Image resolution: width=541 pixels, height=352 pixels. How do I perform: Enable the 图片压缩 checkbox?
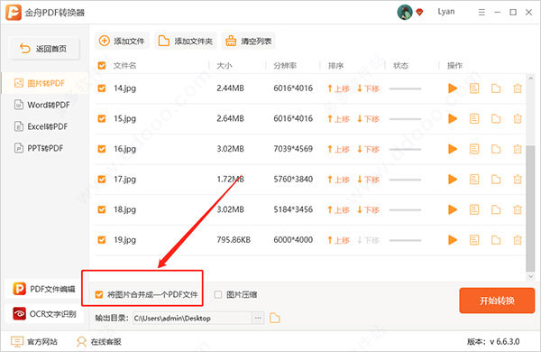coord(217,294)
